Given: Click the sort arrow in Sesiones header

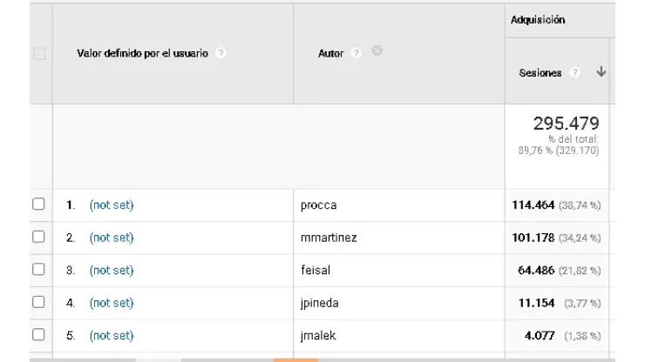Looking at the screenshot, I should (x=601, y=72).
